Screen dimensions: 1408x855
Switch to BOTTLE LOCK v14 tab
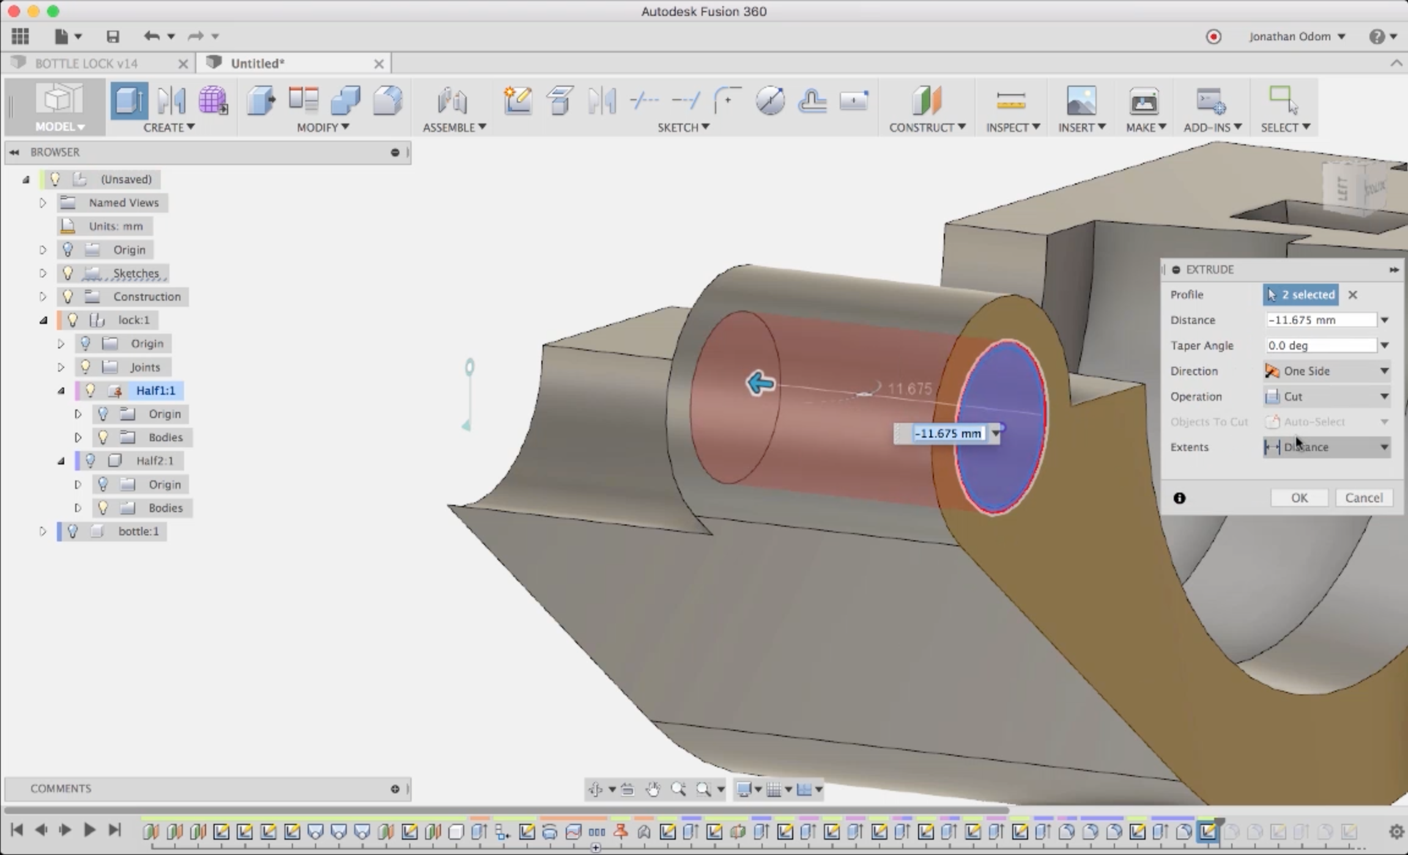pyautogui.click(x=87, y=64)
